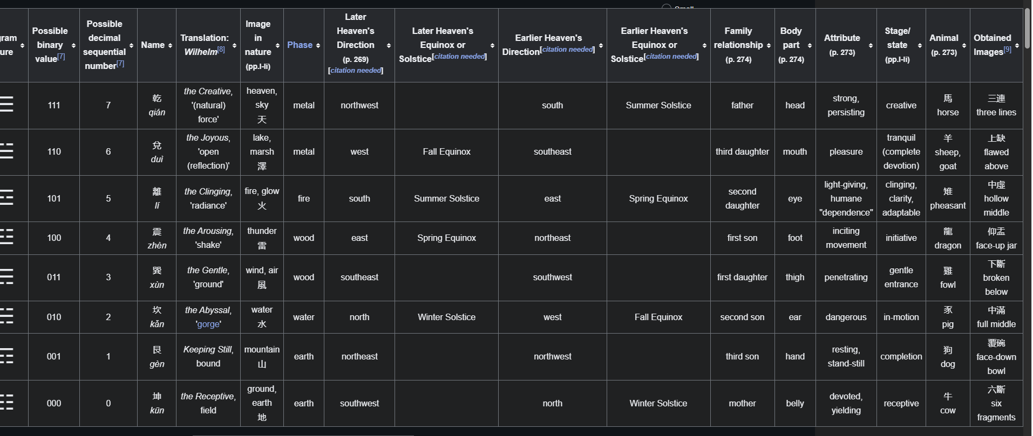Click the 'thigh' body part cell
Viewport: 1033px width, 436px height.
795,277
